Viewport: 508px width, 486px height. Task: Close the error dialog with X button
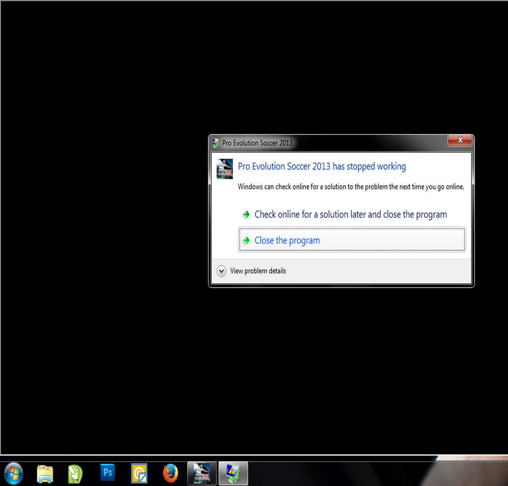[460, 140]
